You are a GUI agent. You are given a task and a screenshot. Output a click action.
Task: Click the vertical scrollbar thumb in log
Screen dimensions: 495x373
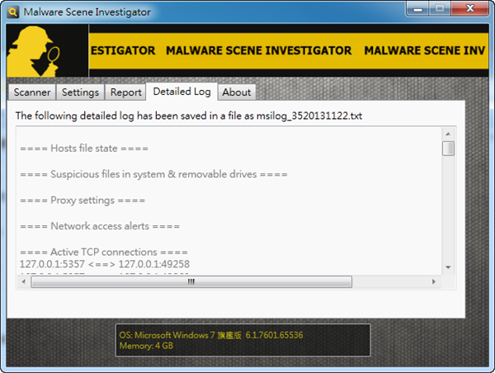tap(448, 149)
